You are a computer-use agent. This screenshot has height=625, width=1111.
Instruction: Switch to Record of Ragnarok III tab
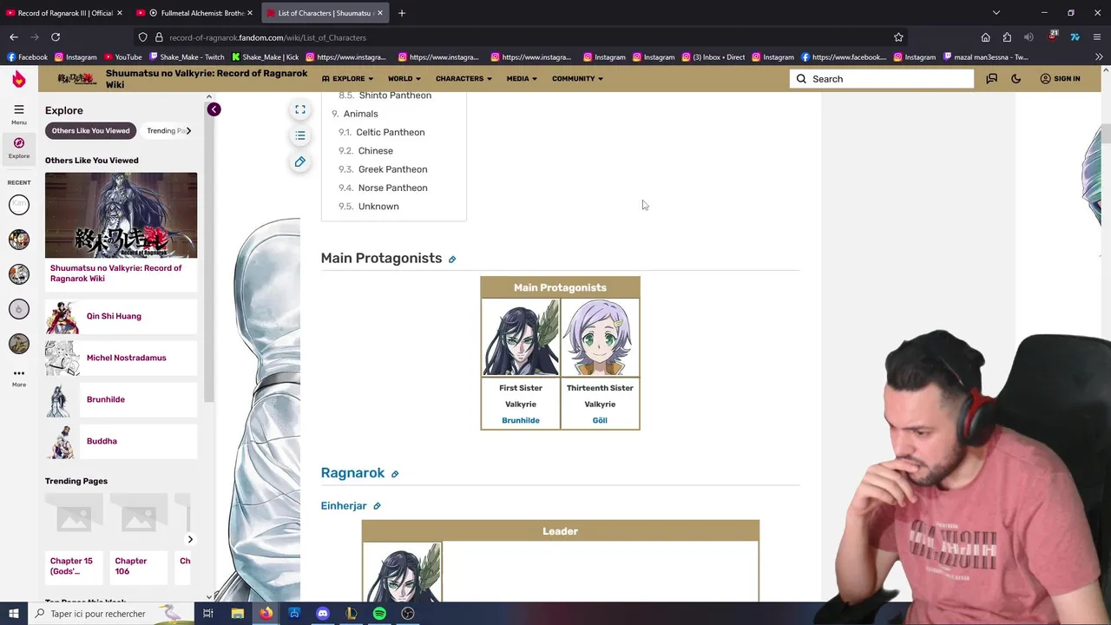pos(64,13)
